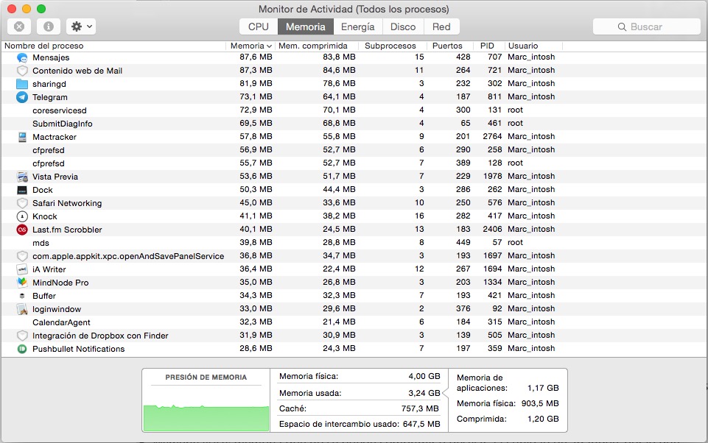Select the Telegram process icon

click(x=23, y=96)
